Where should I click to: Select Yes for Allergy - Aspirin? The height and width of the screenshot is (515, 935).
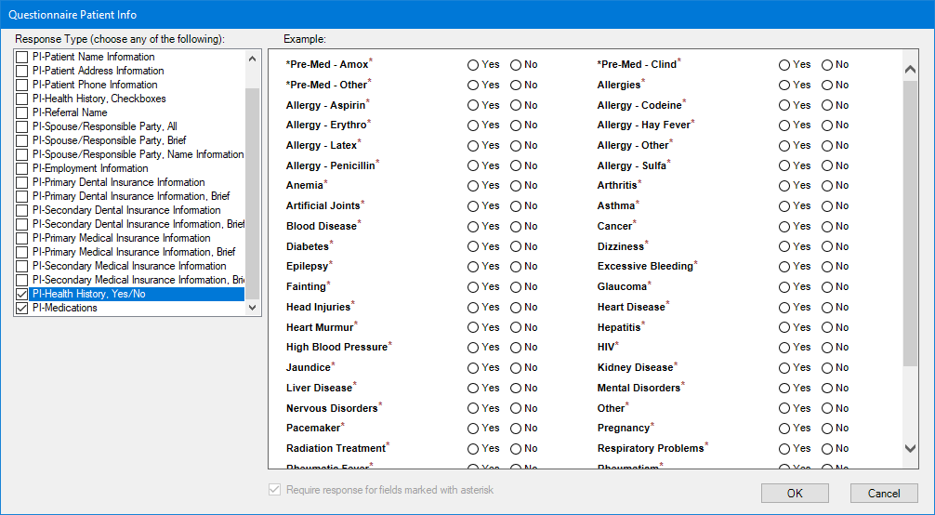(473, 105)
